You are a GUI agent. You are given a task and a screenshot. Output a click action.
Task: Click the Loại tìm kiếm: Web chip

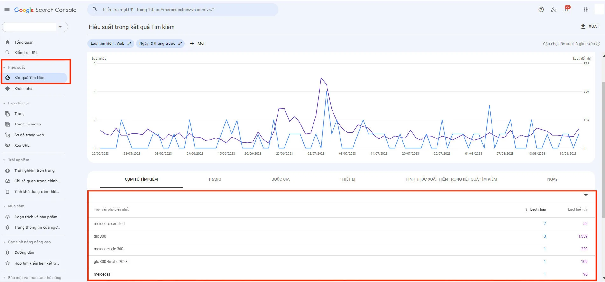tap(111, 44)
